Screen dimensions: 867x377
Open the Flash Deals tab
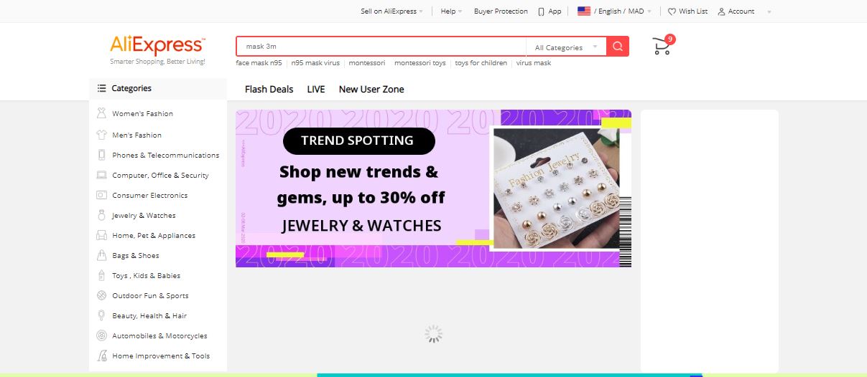coord(269,90)
